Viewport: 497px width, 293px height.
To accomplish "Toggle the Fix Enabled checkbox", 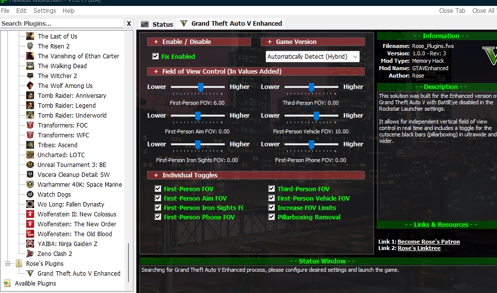I will [155, 56].
